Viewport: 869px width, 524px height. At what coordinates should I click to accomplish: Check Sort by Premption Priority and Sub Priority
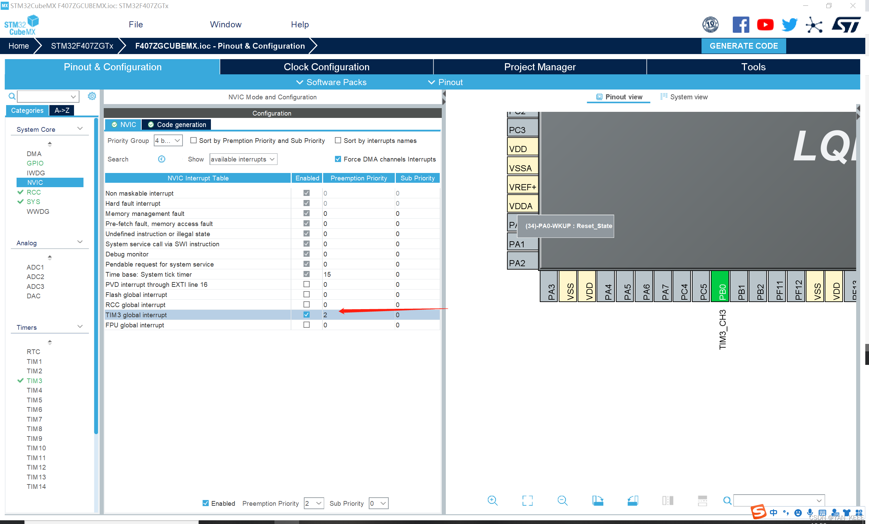click(x=193, y=140)
